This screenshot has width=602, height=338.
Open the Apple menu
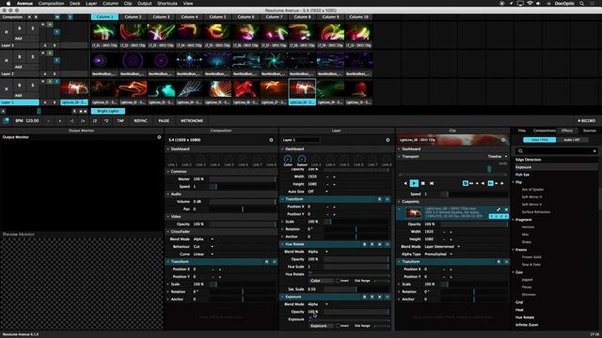8,4
